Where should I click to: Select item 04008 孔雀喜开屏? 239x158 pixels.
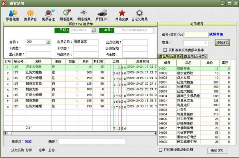pyautogui.click(x=194, y=133)
